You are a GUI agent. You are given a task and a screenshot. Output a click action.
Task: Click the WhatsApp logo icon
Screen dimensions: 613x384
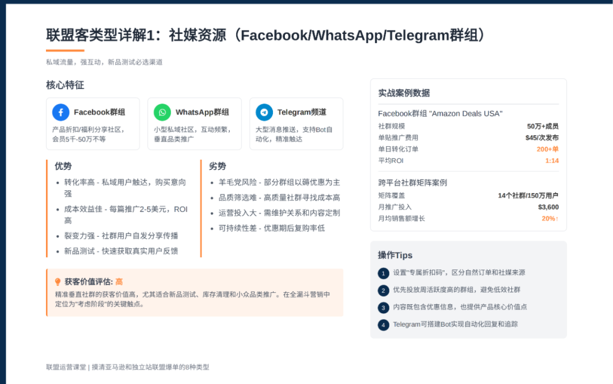pos(162,112)
